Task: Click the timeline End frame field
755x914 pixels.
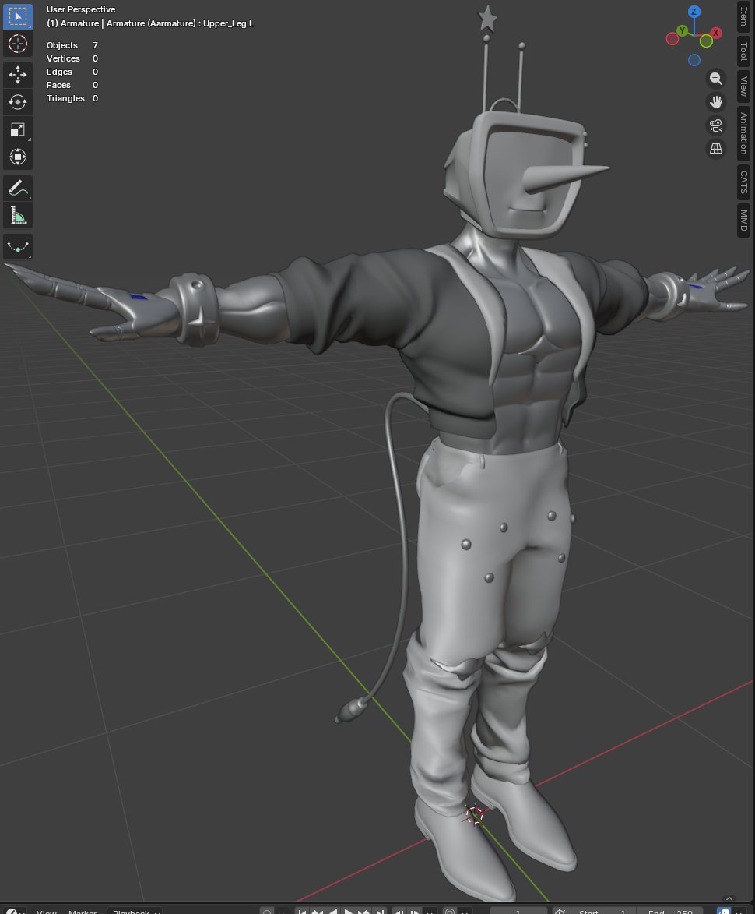Action: (x=669, y=912)
